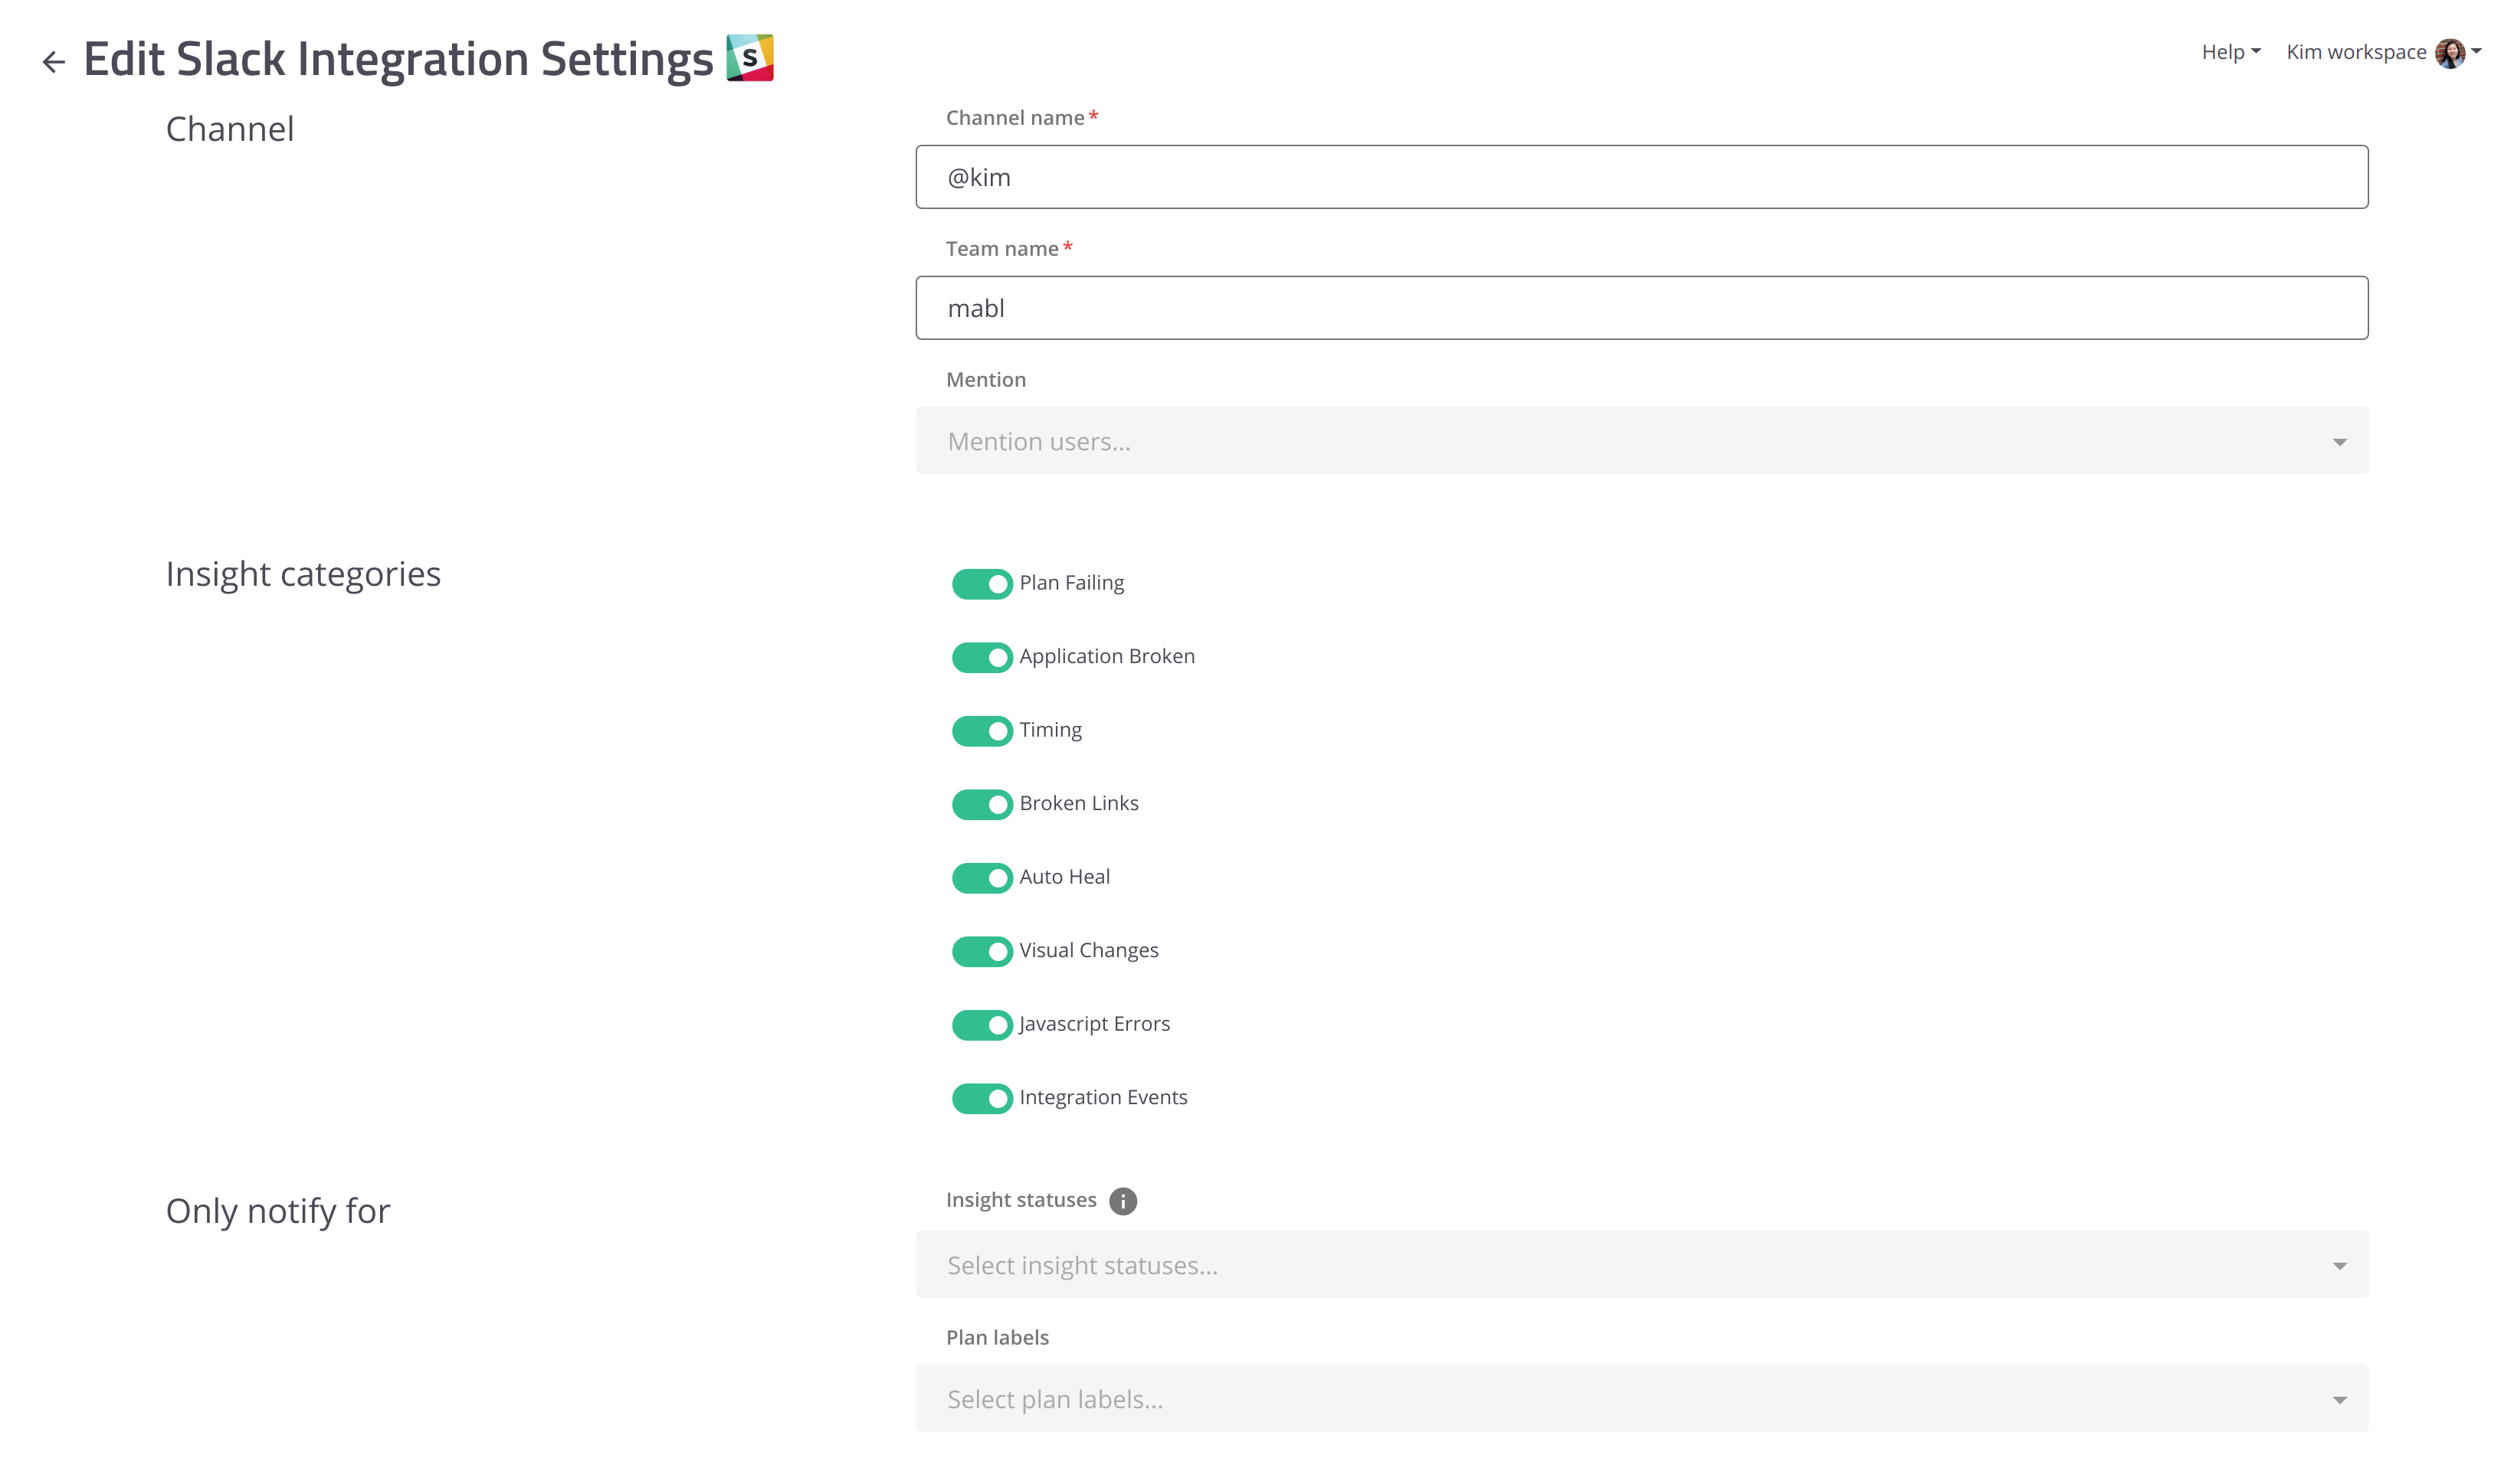The height and width of the screenshot is (1484, 2501).
Task: Toggle the Integration Events switch
Action: (x=982, y=1098)
